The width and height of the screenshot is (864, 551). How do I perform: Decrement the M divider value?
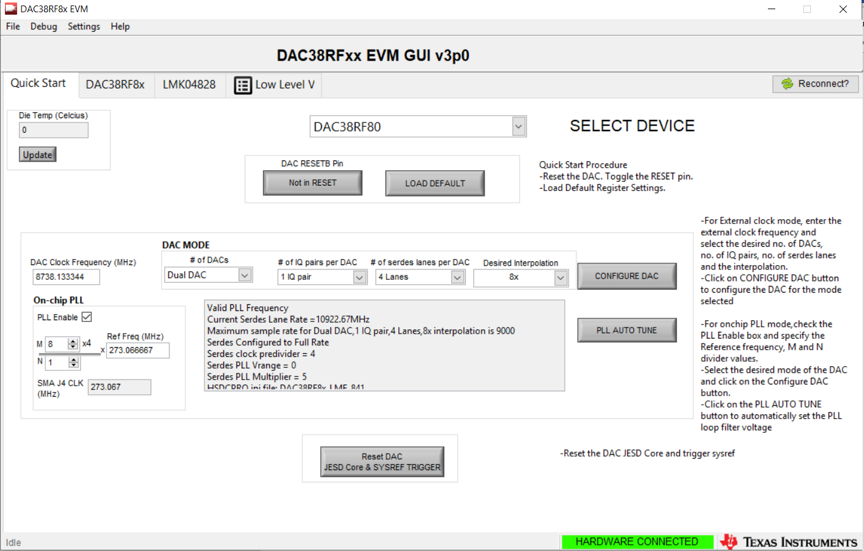point(73,347)
